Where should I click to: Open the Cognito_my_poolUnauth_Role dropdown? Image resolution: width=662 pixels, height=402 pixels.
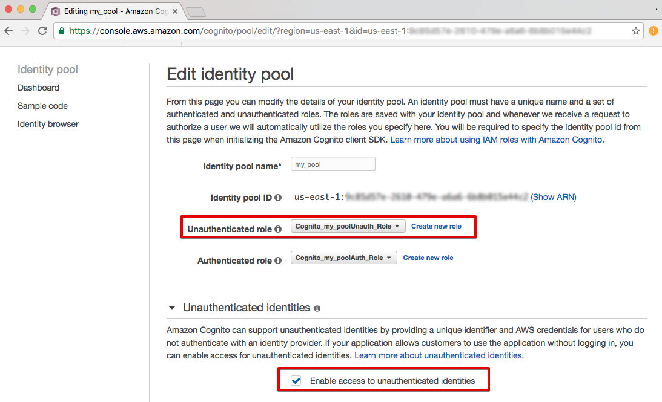click(x=348, y=226)
